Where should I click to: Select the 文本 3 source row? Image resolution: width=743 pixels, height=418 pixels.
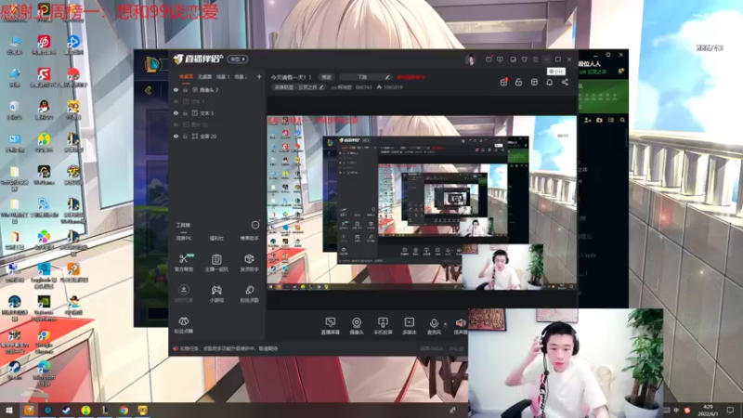pyautogui.click(x=216, y=113)
